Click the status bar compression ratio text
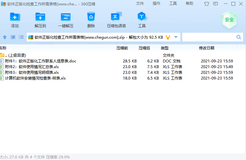The image size is (246, 160). (58, 157)
